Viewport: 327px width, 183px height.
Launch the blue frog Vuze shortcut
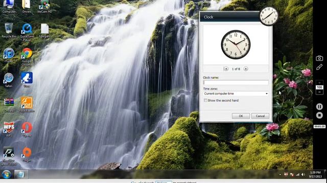coord(27,80)
